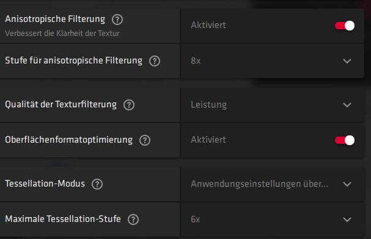
Task: Click the Leistung texture quality value
Action: pyautogui.click(x=208, y=105)
